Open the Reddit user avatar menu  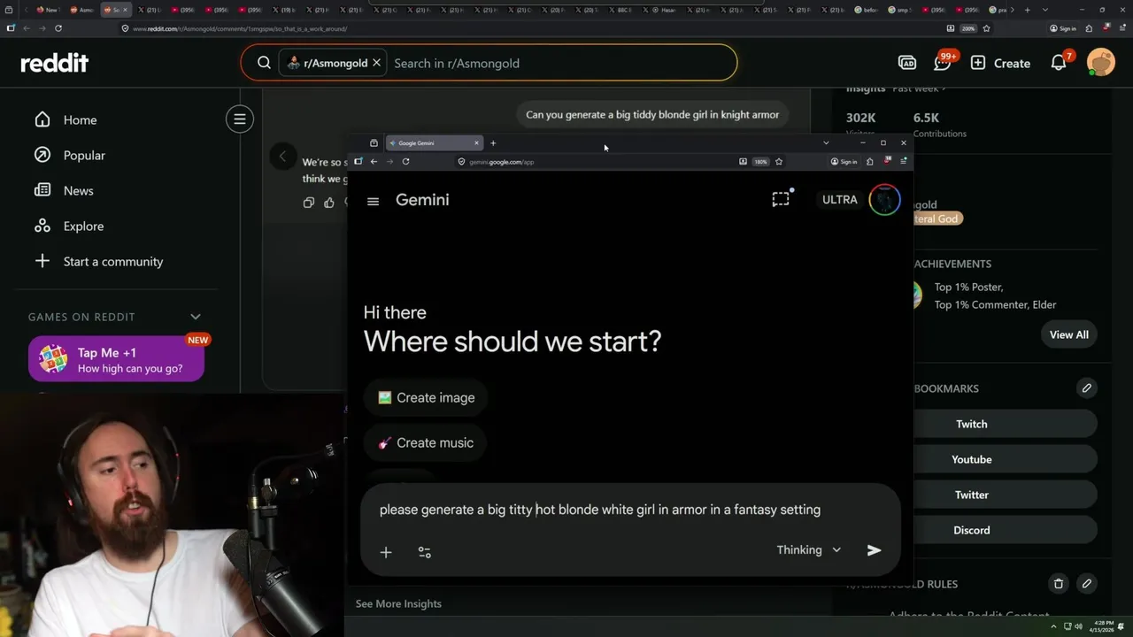(1101, 63)
